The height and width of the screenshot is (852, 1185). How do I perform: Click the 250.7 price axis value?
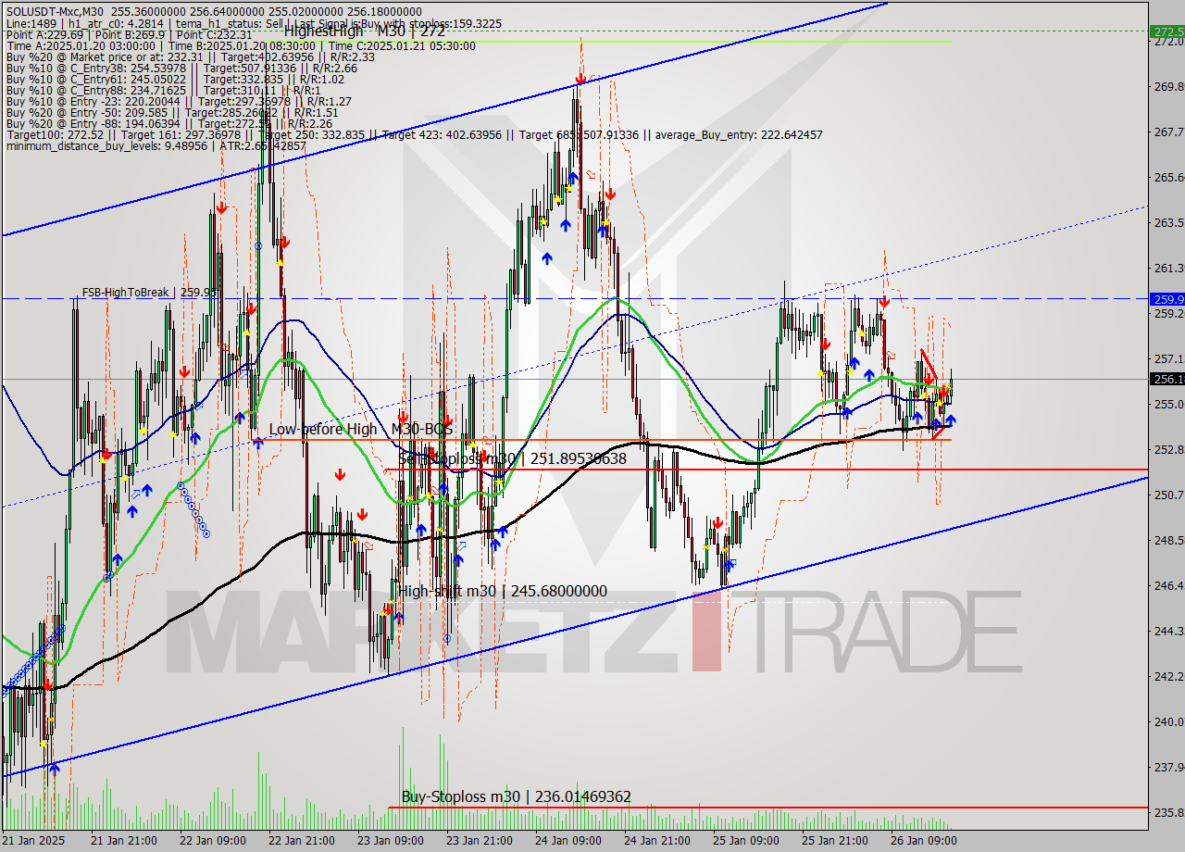click(1167, 495)
